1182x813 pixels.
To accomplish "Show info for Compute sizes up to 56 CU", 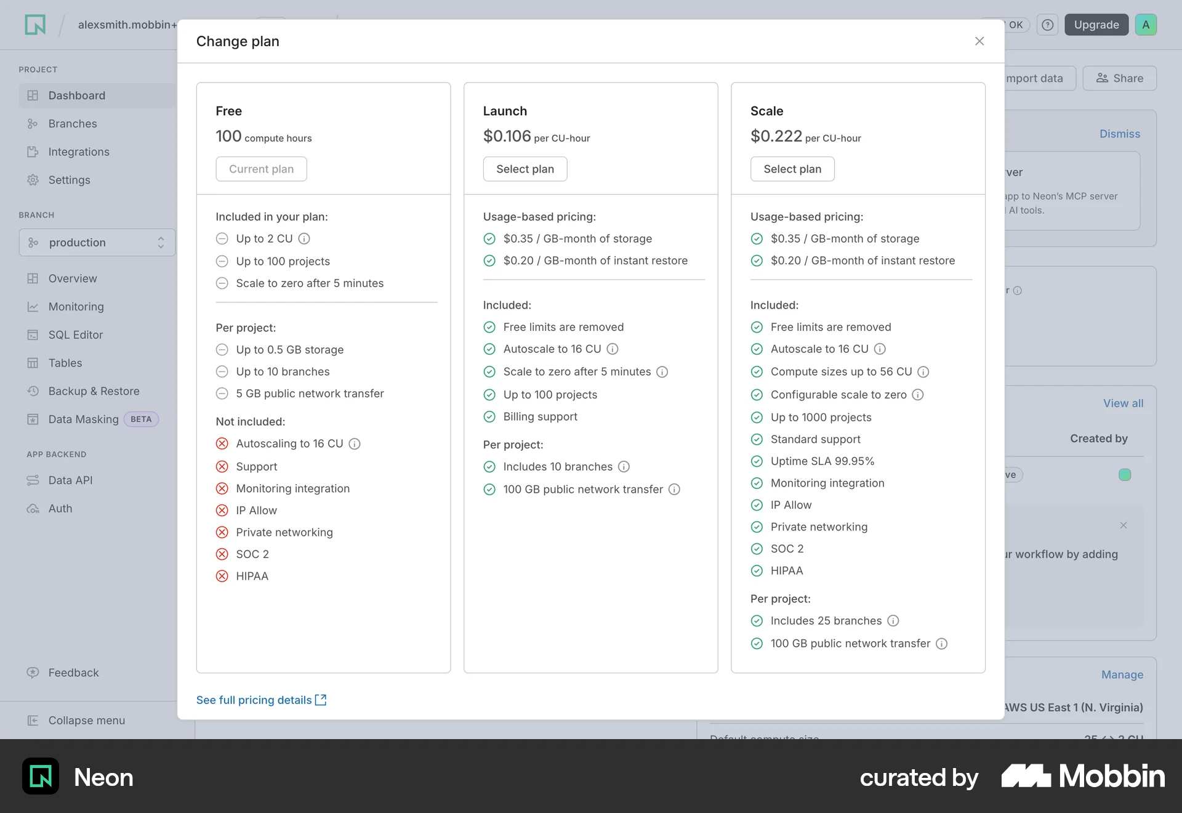I will click(x=923, y=372).
